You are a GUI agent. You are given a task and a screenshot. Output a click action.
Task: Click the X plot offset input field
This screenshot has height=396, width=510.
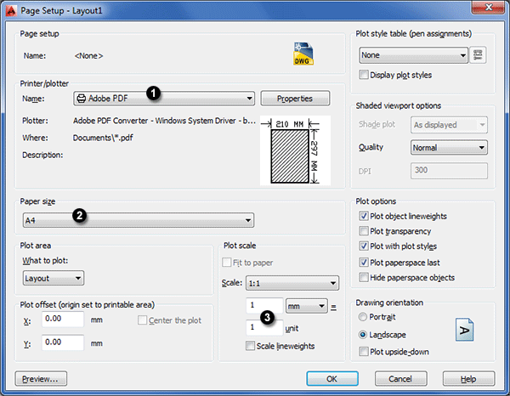point(62,319)
